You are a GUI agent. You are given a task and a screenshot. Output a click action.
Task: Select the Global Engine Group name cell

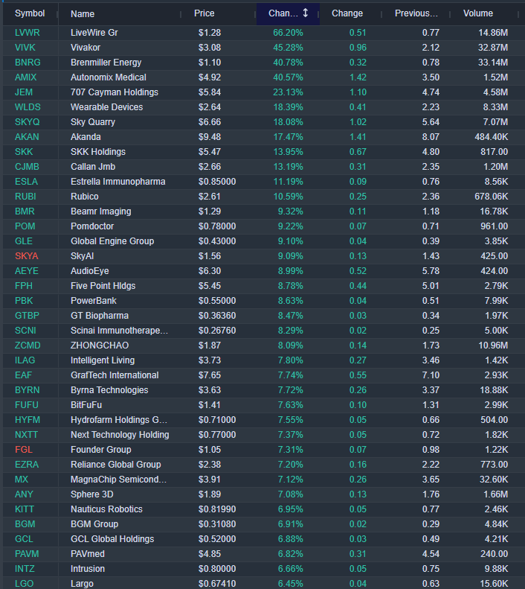click(112, 241)
